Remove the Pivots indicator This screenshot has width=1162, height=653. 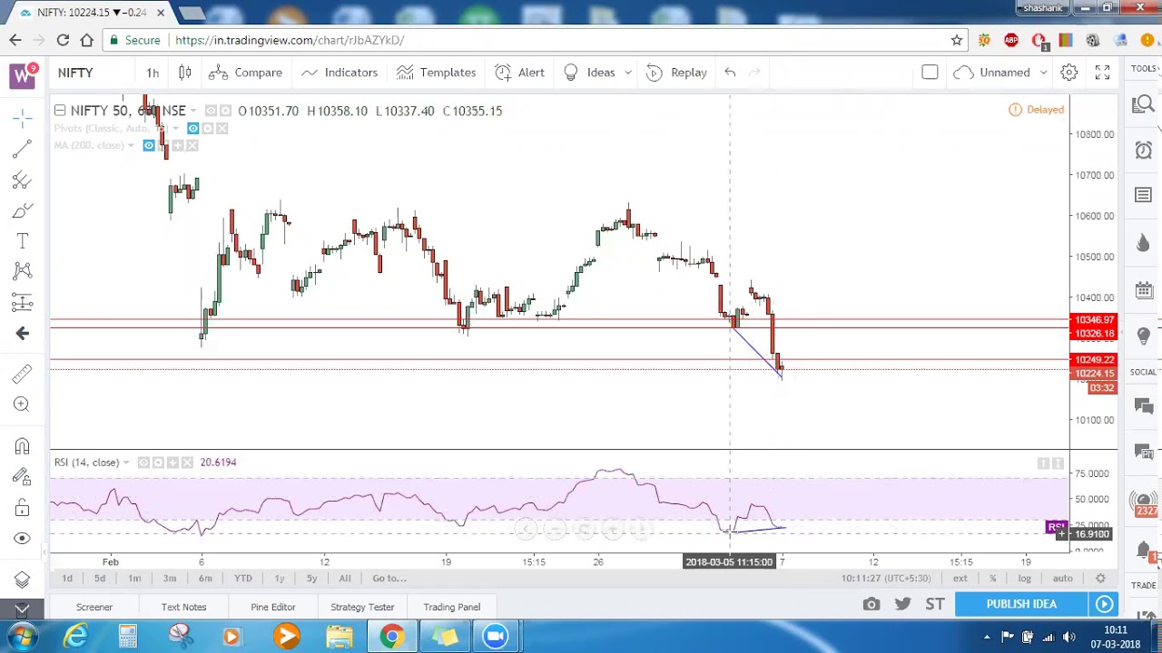[222, 129]
